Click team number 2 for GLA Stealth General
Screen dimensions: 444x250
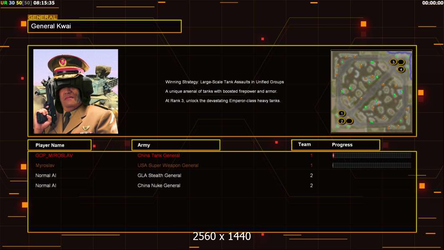pyautogui.click(x=312, y=175)
